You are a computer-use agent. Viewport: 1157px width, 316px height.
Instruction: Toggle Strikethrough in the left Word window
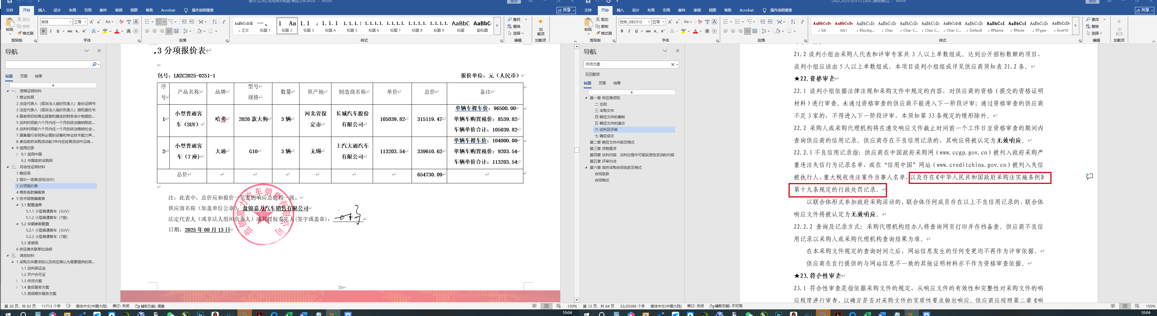[70, 31]
